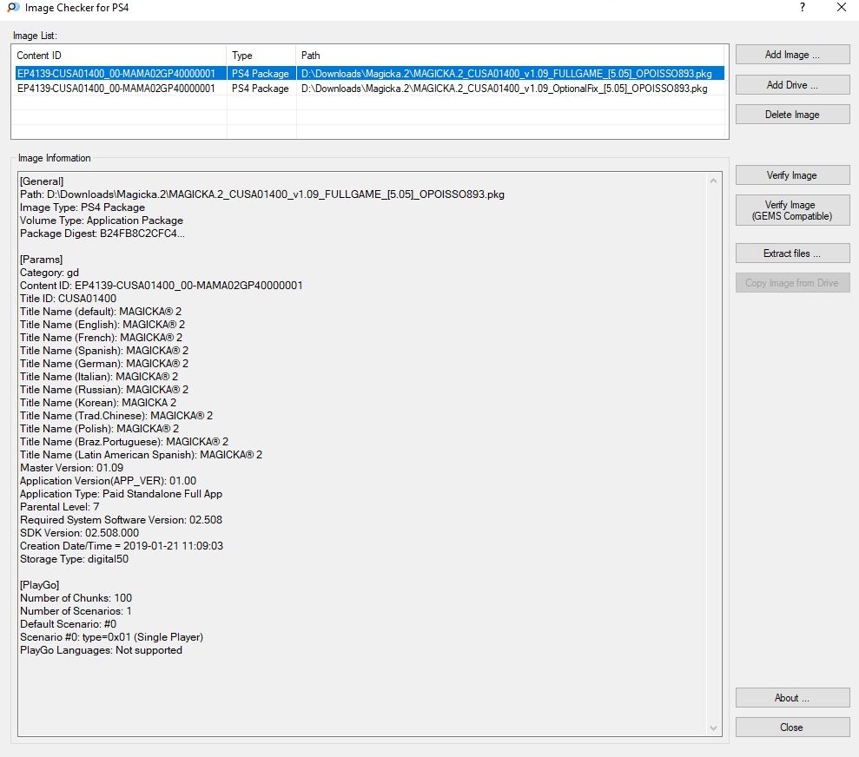This screenshot has width=859, height=757.
Task: Click 'Title Name (Korean): MAGICKA 2' line
Action: coord(98,402)
